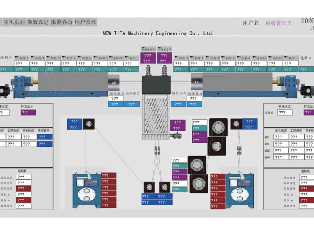This screenshot has width=314, height=235.
Task: Open the 用户管理 tab
Action: [85, 22]
